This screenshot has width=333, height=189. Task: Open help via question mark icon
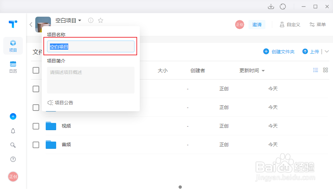13,159
